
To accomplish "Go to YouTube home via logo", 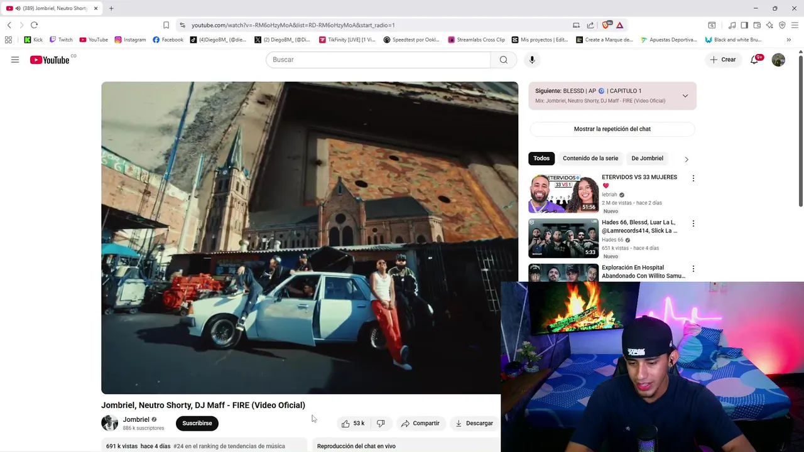I will click(50, 60).
